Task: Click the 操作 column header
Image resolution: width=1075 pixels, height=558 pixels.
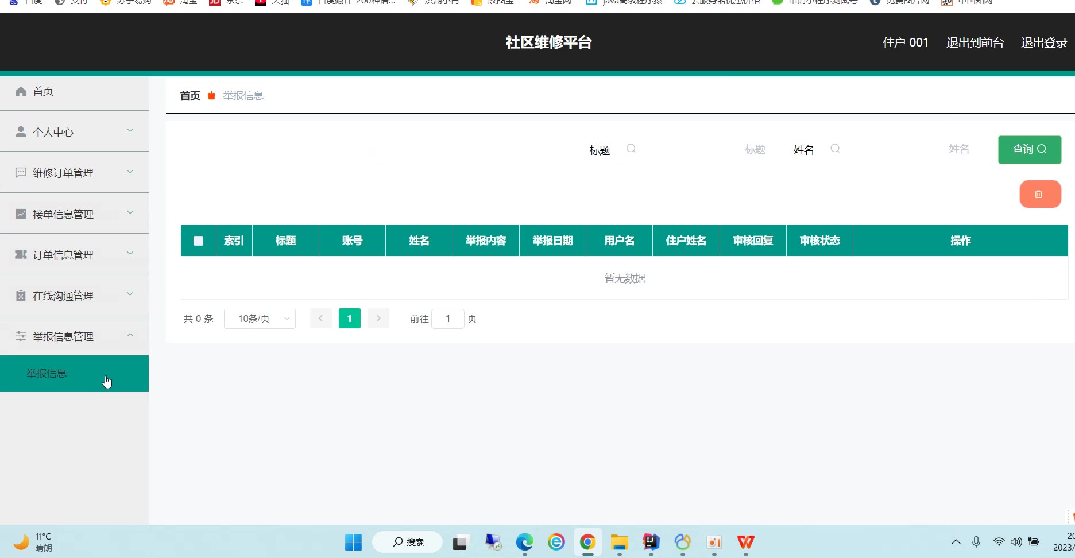Action: tap(961, 241)
